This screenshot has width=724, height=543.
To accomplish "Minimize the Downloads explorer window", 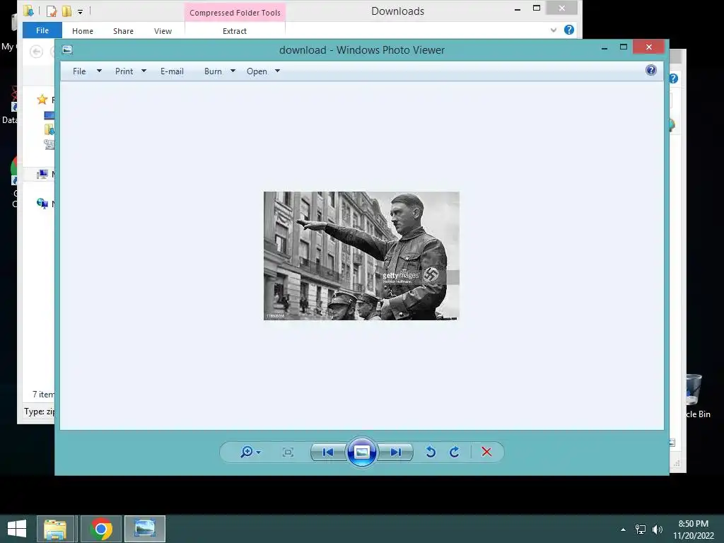I will click(x=518, y=9).
